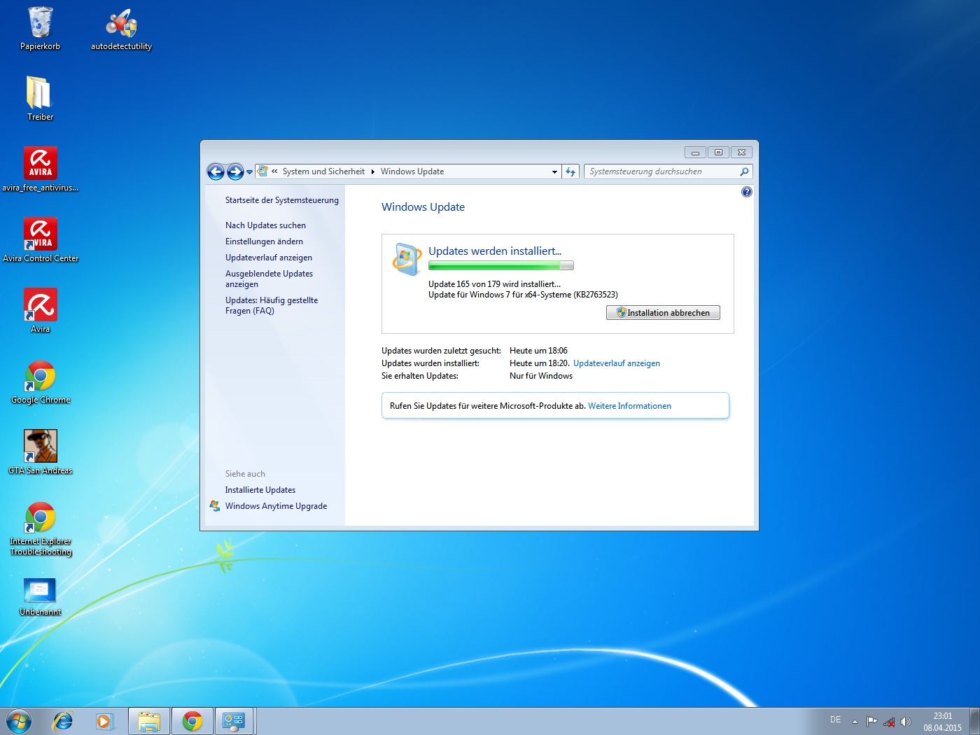Click the text "Update 165 von 179 wird installiert..."
The image size is (980, 735).
click(x=494, y=284)
